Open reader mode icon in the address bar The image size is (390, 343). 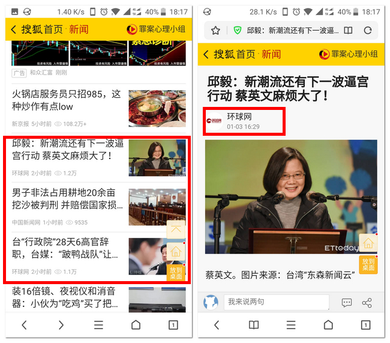[x=347, y=31]
